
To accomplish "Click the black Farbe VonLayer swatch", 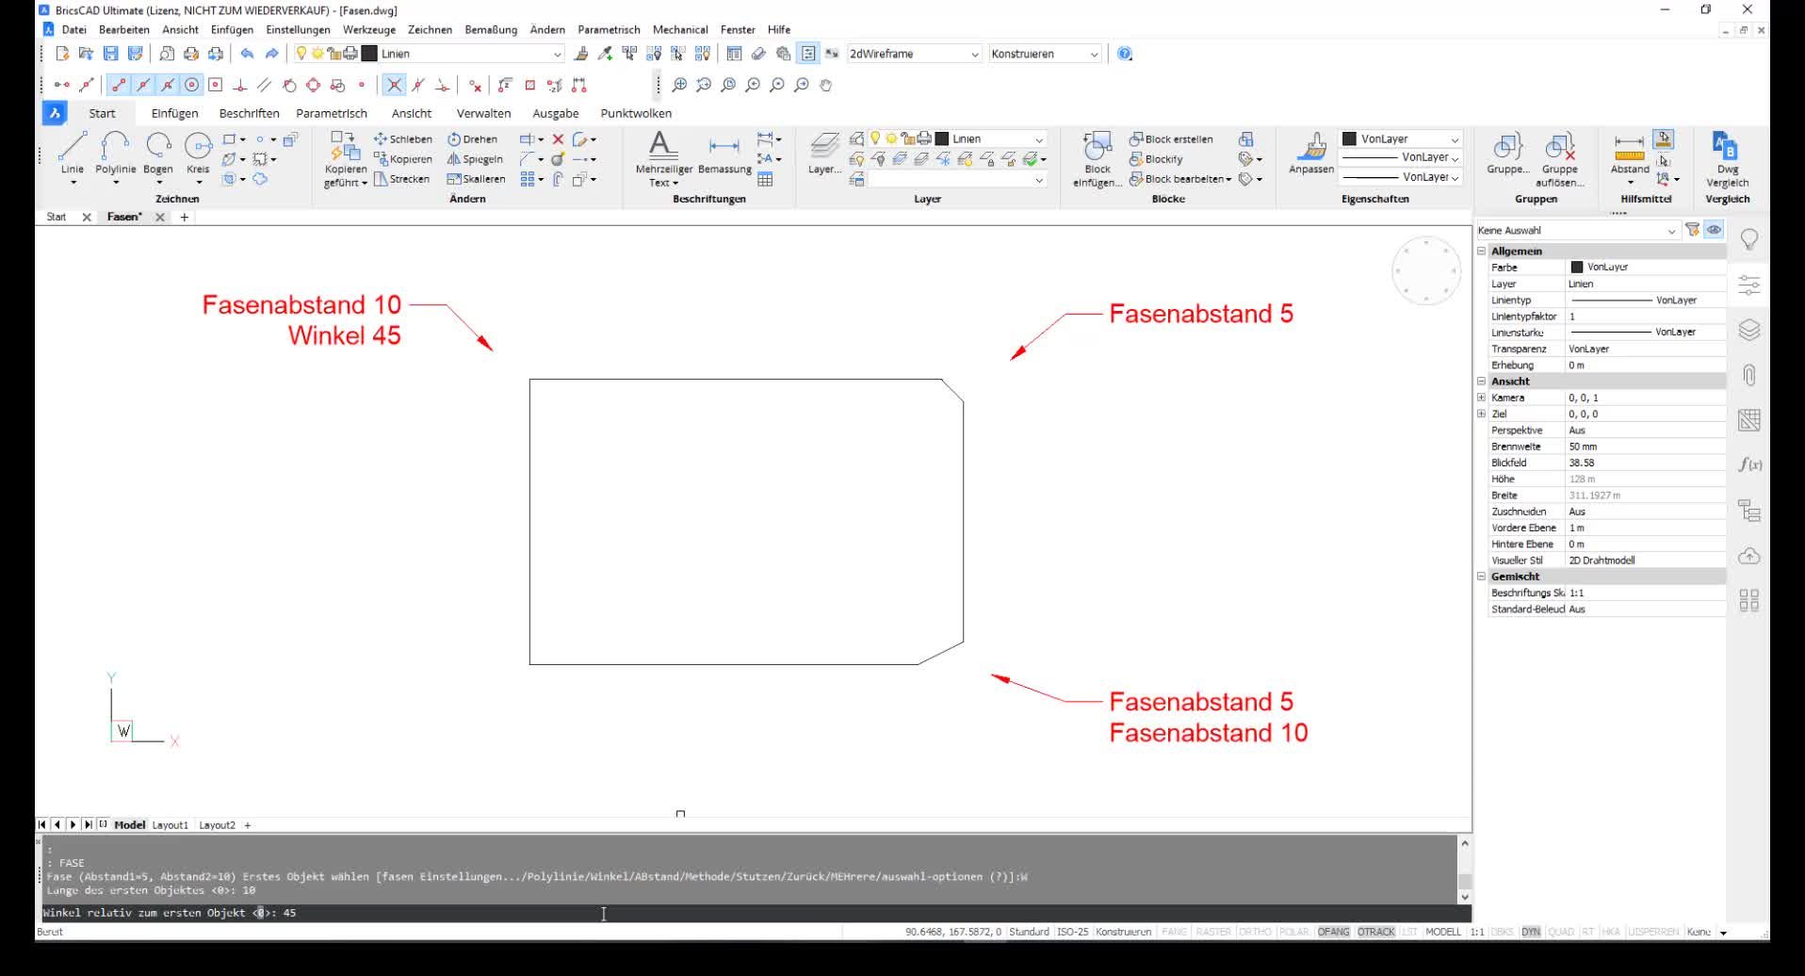I will pos(1577,268).
